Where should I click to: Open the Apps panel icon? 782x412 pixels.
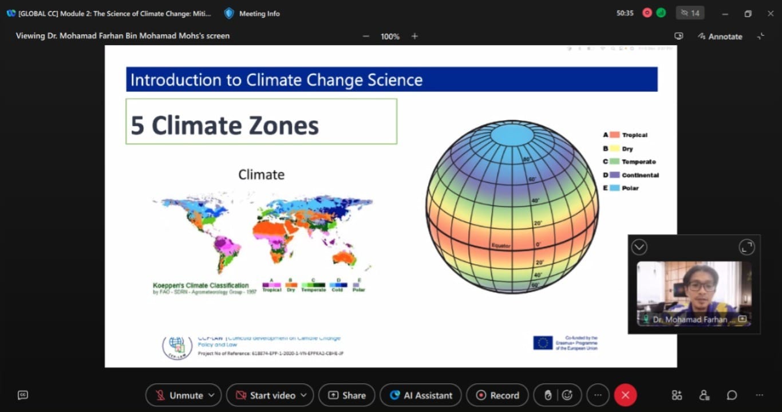tap(677, 395)
